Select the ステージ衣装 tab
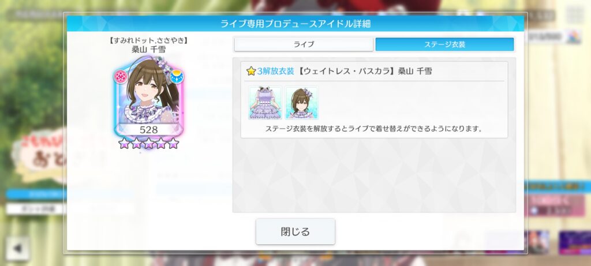 [x=445, y=44]
